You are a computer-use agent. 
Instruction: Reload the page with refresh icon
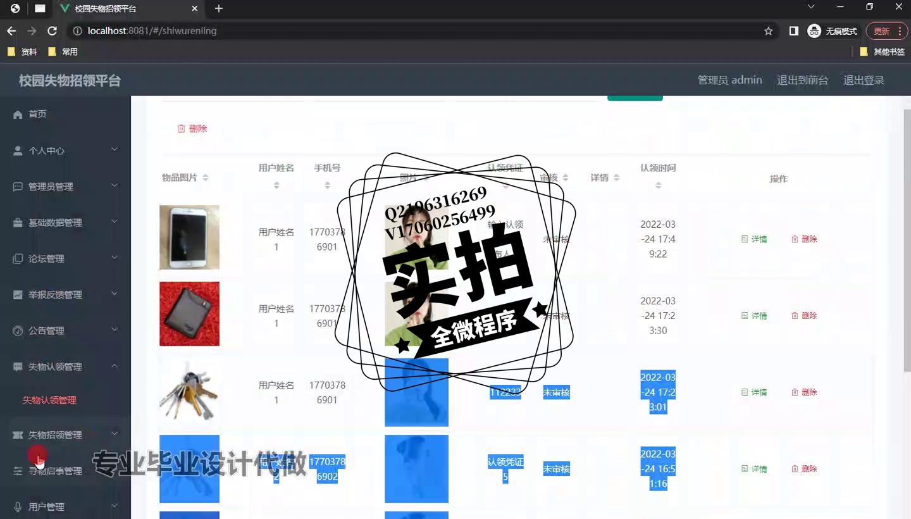click(53, 31)
